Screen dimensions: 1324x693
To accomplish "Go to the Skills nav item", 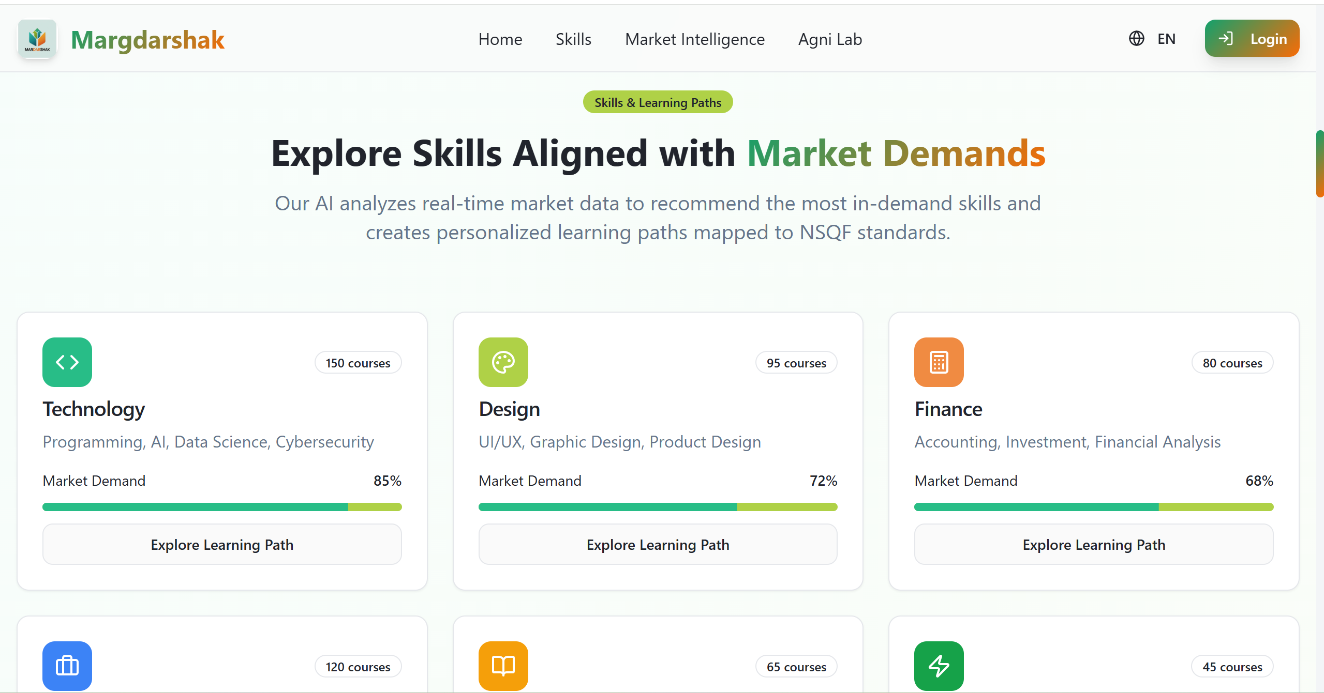I will click(573, 39).
